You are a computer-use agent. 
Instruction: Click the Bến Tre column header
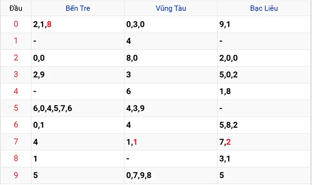[77, 8]
